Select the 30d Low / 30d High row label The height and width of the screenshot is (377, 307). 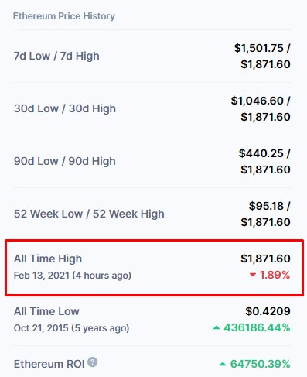pos(65,108)
